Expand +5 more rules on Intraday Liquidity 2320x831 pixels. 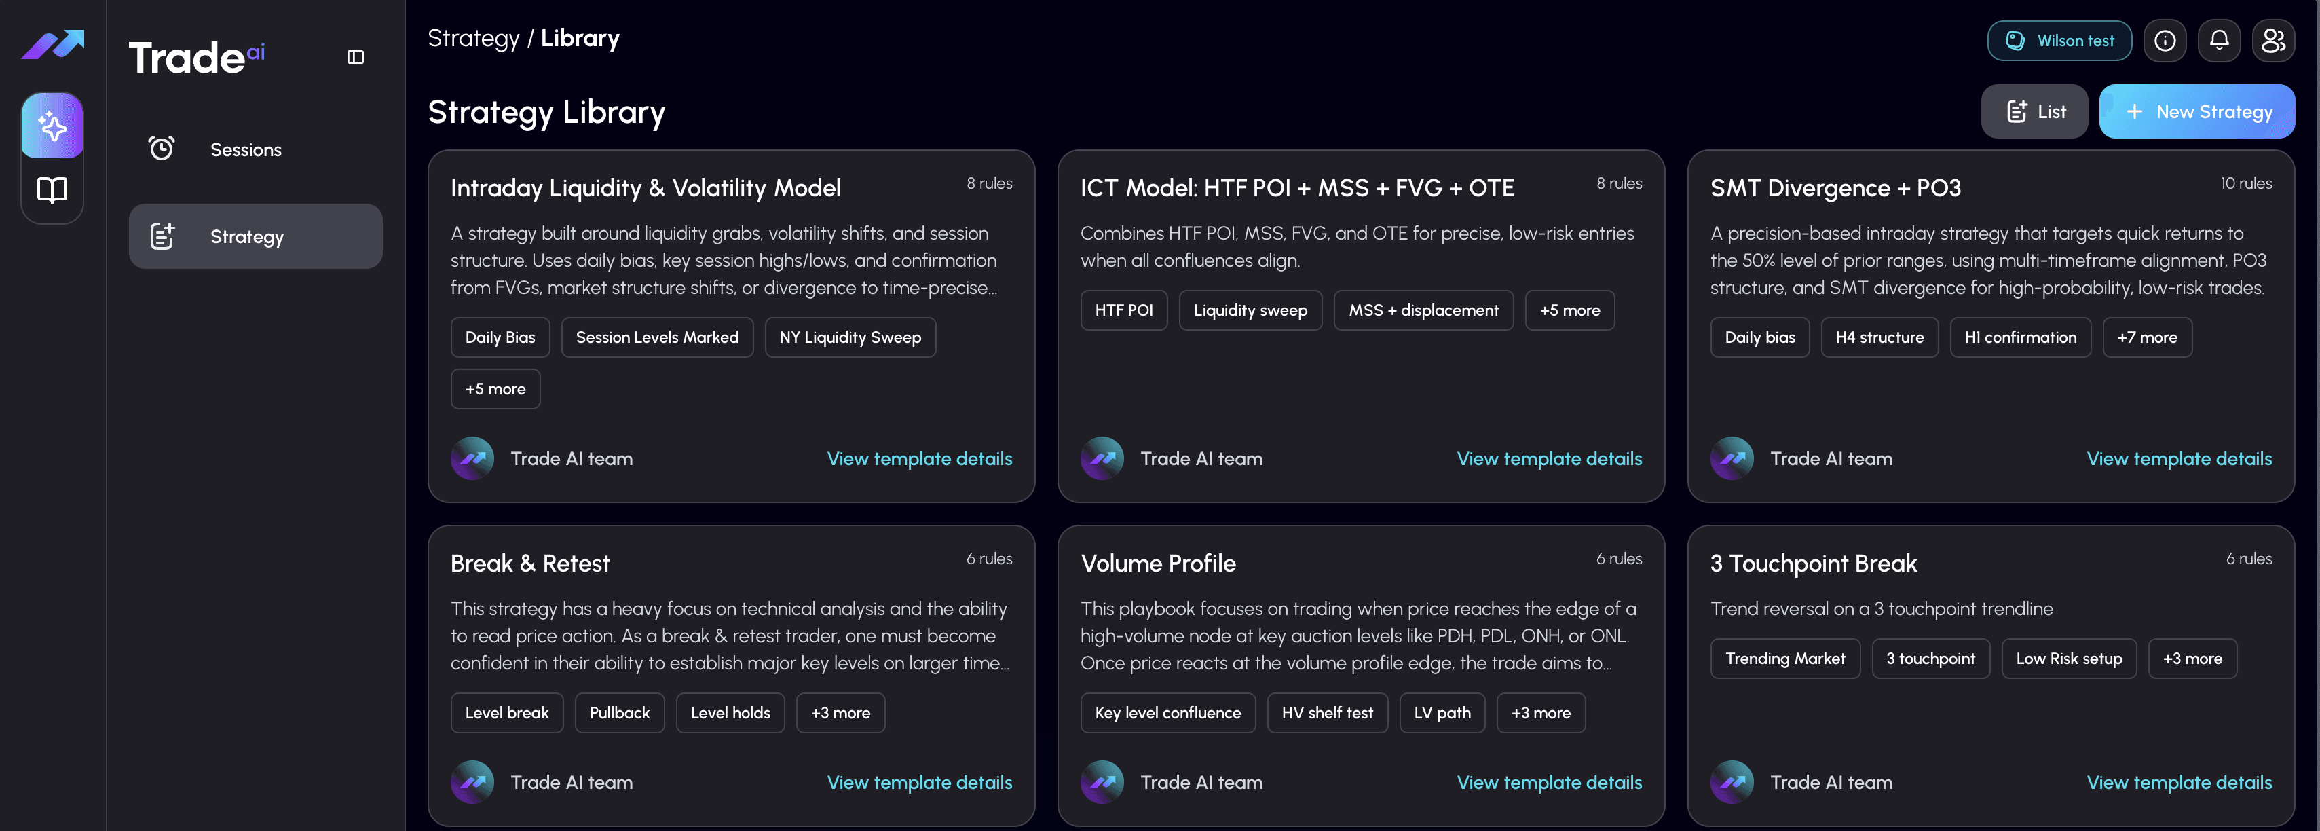pos(494,388)
